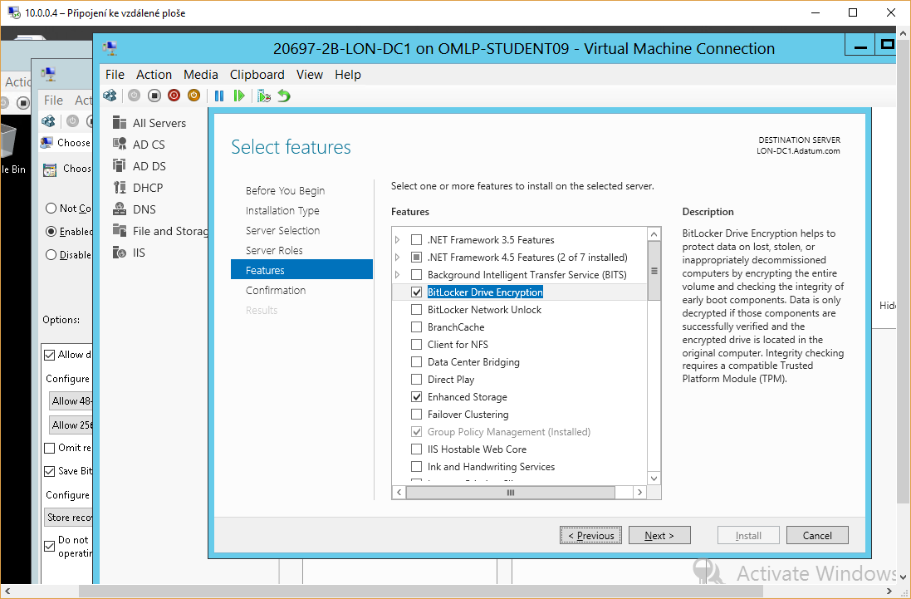The image size is (911, 599).
Task: Check Data Center Bridging
Action: coord(417,361)
